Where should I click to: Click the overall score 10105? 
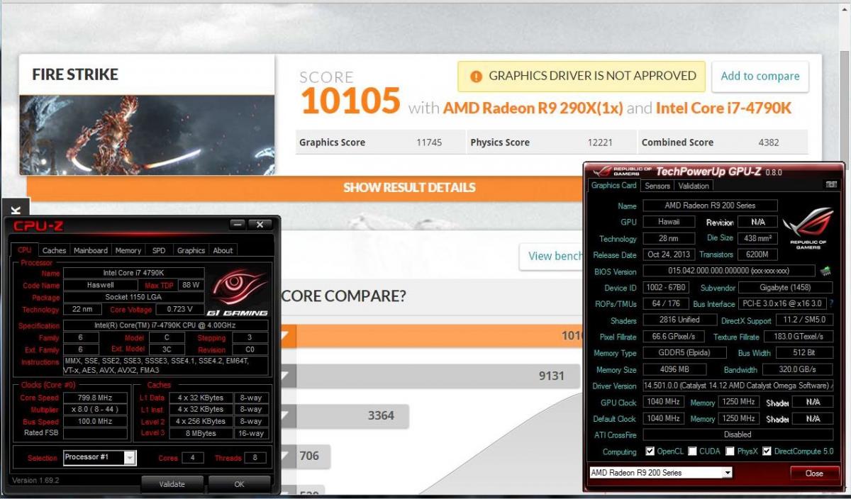coord(350,101)
